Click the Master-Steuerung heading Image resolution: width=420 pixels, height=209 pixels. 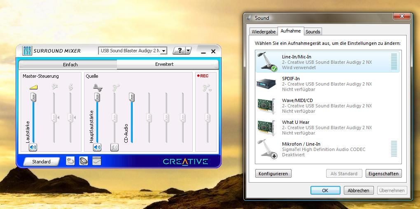(41, 76)
